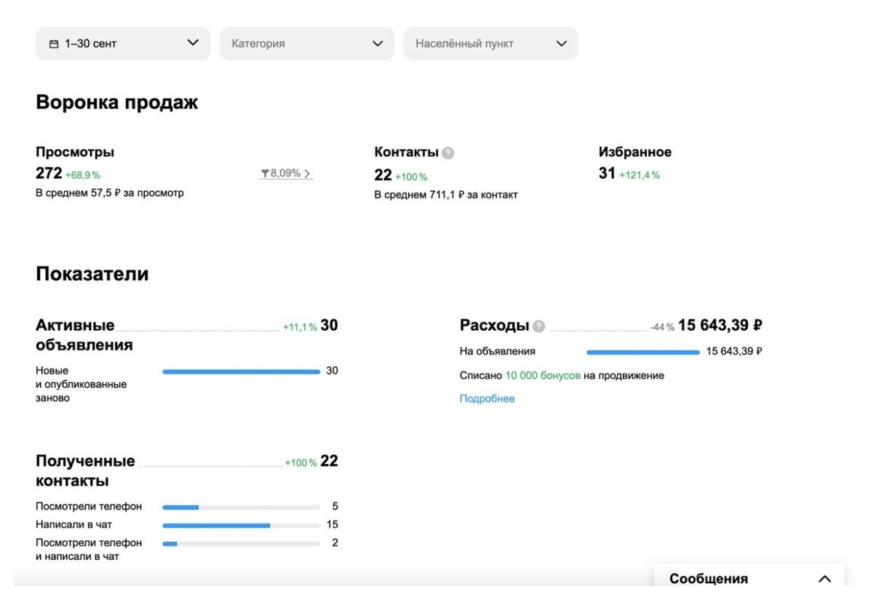This screenshot has width=873, height=602.
Task: Click the Полученные контакты heading
Action: pos(85,471)
